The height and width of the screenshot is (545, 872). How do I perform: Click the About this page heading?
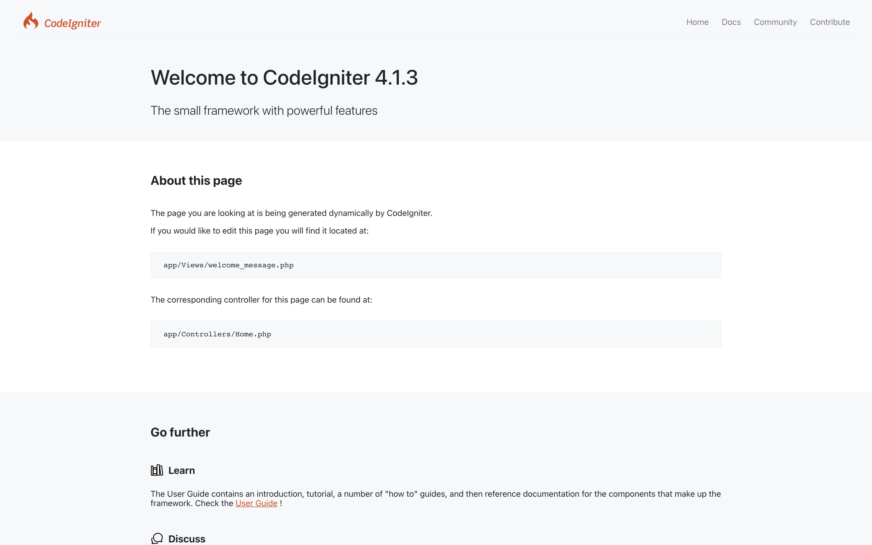pyautogui.click(x=196, y=181)
